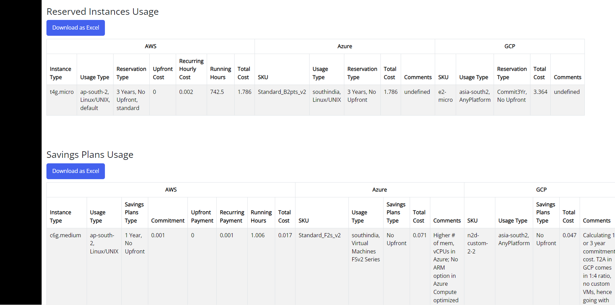
Task: Select the Standard_B2pts_v2 SKU cell
Action: pyautogui.click(x=282, y=100)
